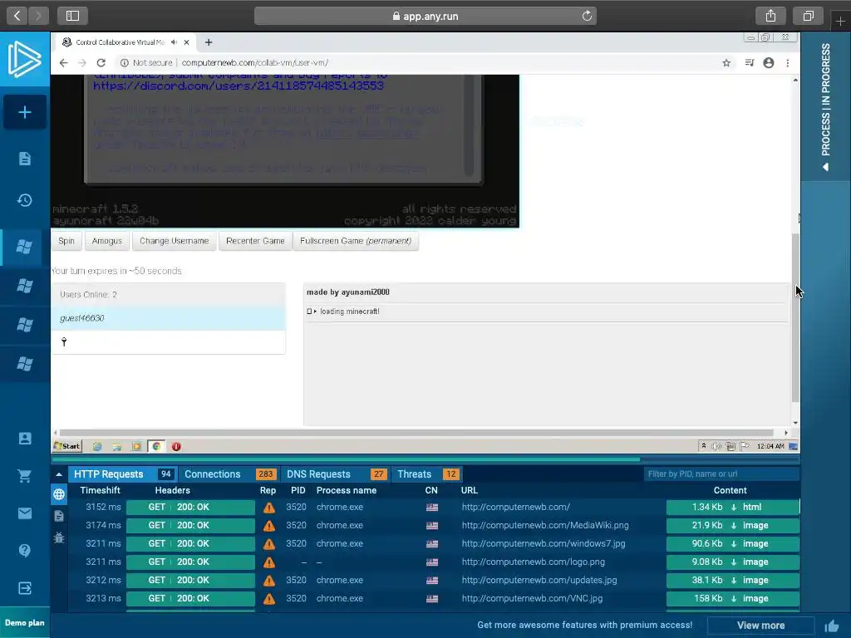This screenshot has width=851, height=638.
Task: Open the computernewb.com/windows7.jpg request row
Action: tap(434, 543)
